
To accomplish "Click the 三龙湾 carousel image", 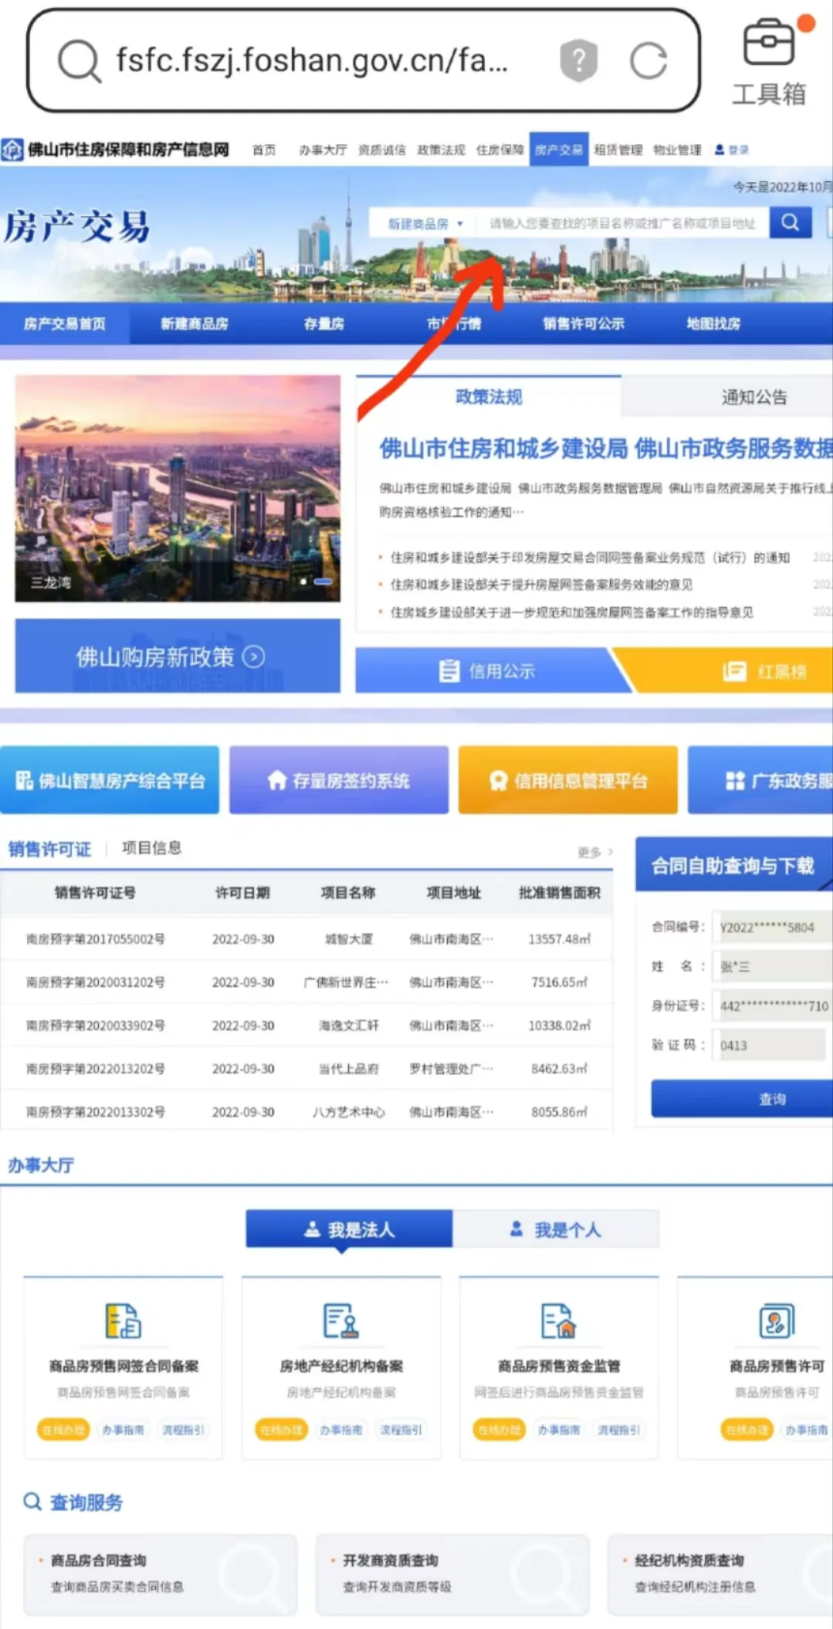I will 178,488.
